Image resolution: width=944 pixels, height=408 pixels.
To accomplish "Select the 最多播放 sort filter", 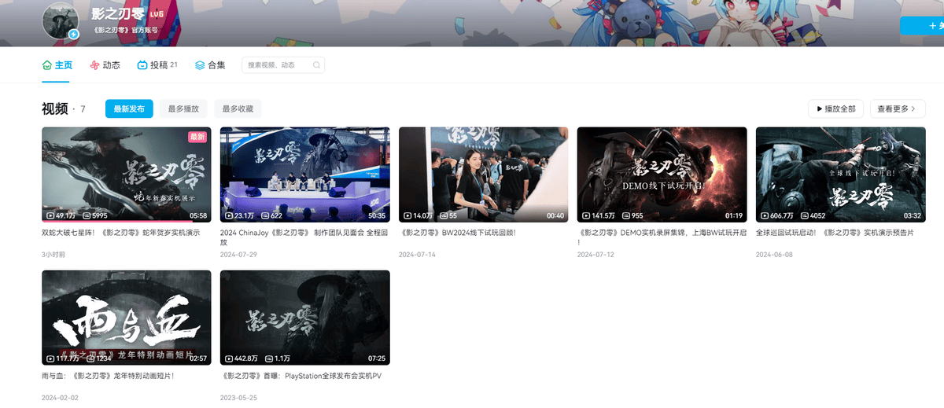I will [x=183, y=108].
